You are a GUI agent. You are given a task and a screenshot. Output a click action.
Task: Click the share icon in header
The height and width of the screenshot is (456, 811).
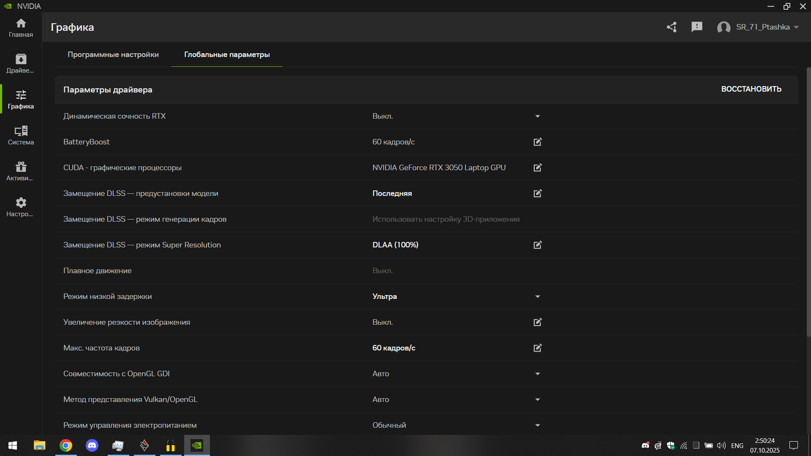coord(672,27)
